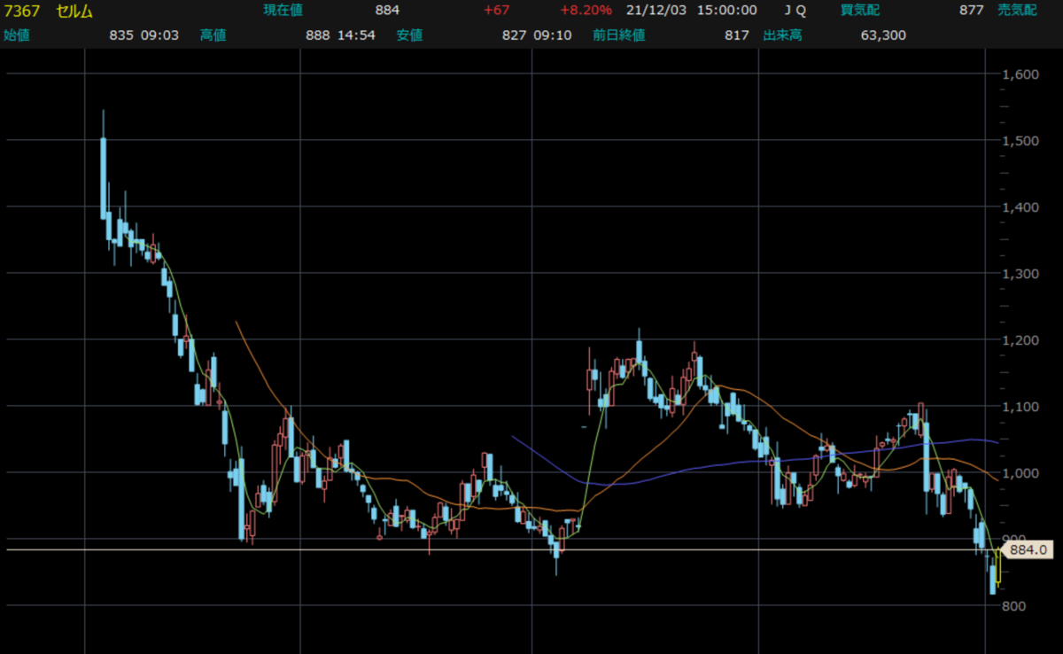This screenshot has width=1063, height=654.
Task: Click the 1,200 price axis label
Action: [x=1021, y=340]
